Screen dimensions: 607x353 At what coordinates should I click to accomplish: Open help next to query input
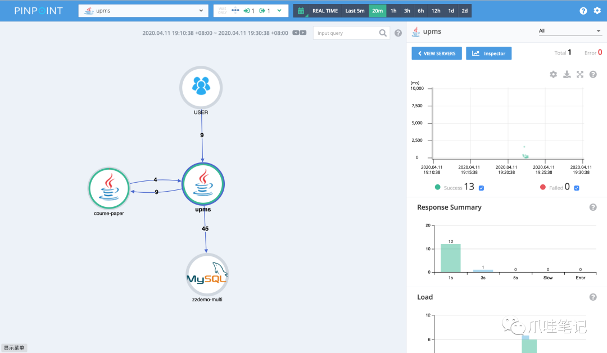click(398, 33)
